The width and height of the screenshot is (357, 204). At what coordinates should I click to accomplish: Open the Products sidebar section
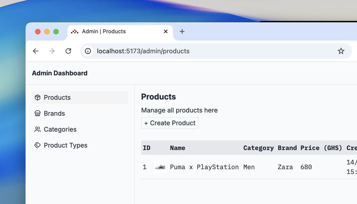80,98
